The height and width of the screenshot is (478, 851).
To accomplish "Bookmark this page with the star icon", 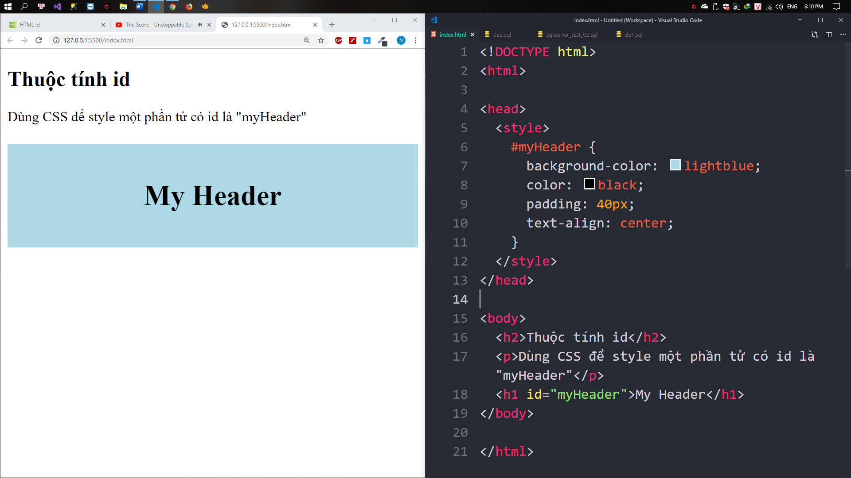I will 321,40.
